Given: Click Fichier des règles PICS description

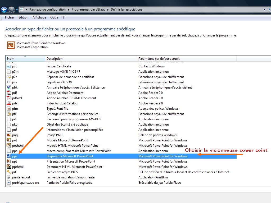Looking at the screenshot, I should click(x=62, y=172).
